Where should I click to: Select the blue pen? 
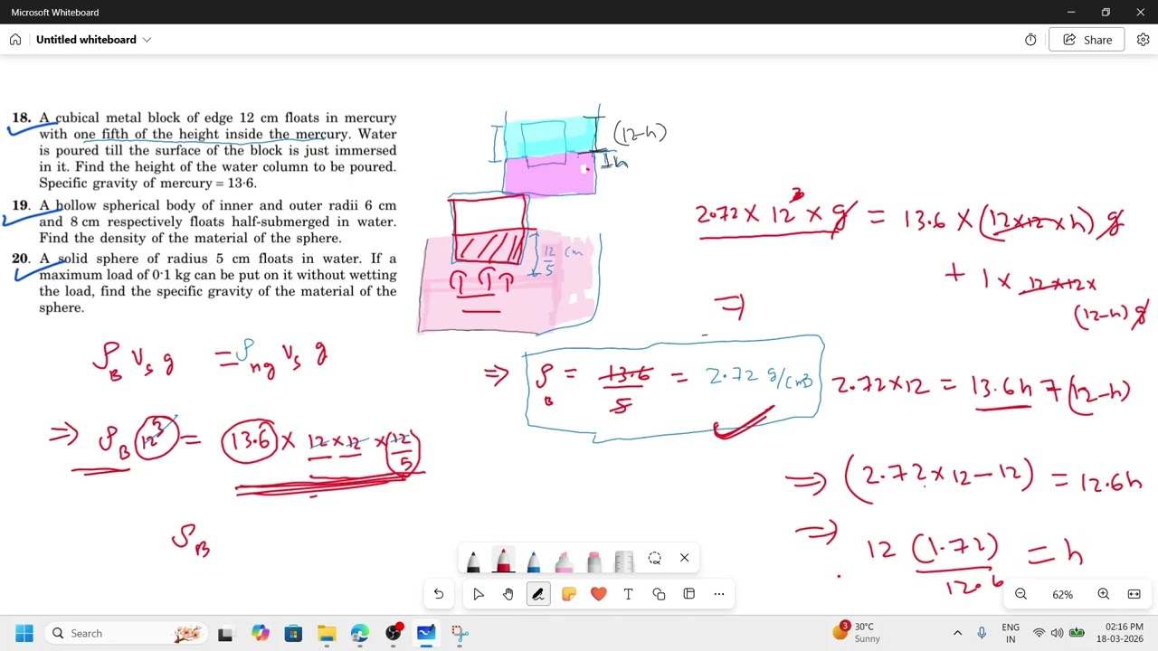click(533, 561)
